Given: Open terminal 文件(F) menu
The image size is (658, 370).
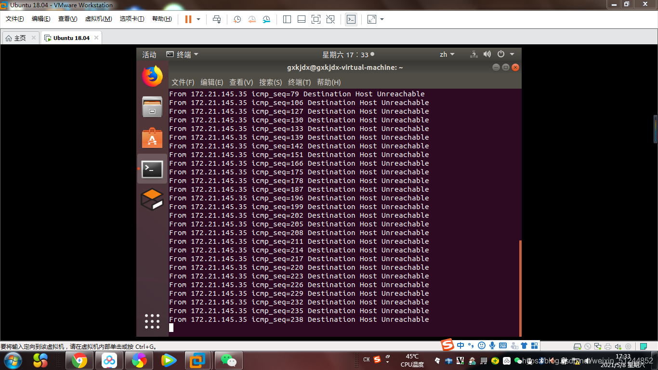Looking at the screenshot, I should pyautogui.click(x=183, y=82).
